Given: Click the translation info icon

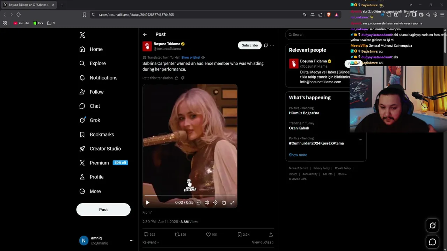Looking at the screenshot, I should click(203, 58).
